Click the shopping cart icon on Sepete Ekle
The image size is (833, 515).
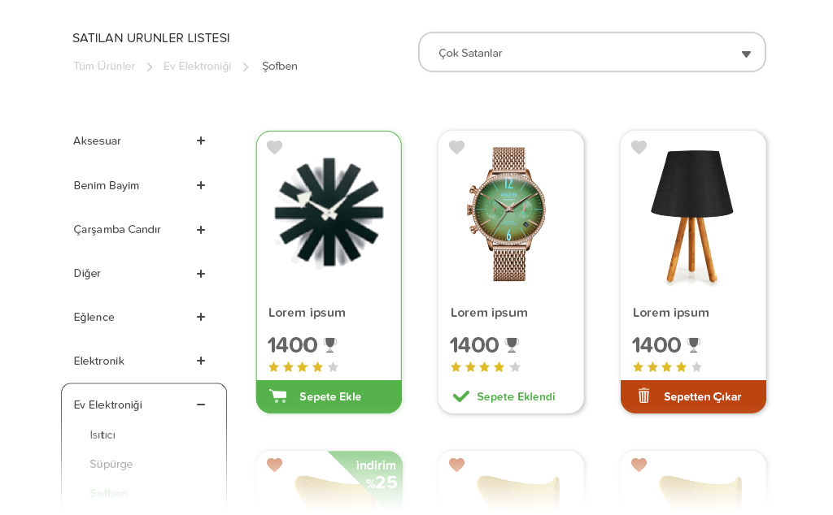coord(278,396)
